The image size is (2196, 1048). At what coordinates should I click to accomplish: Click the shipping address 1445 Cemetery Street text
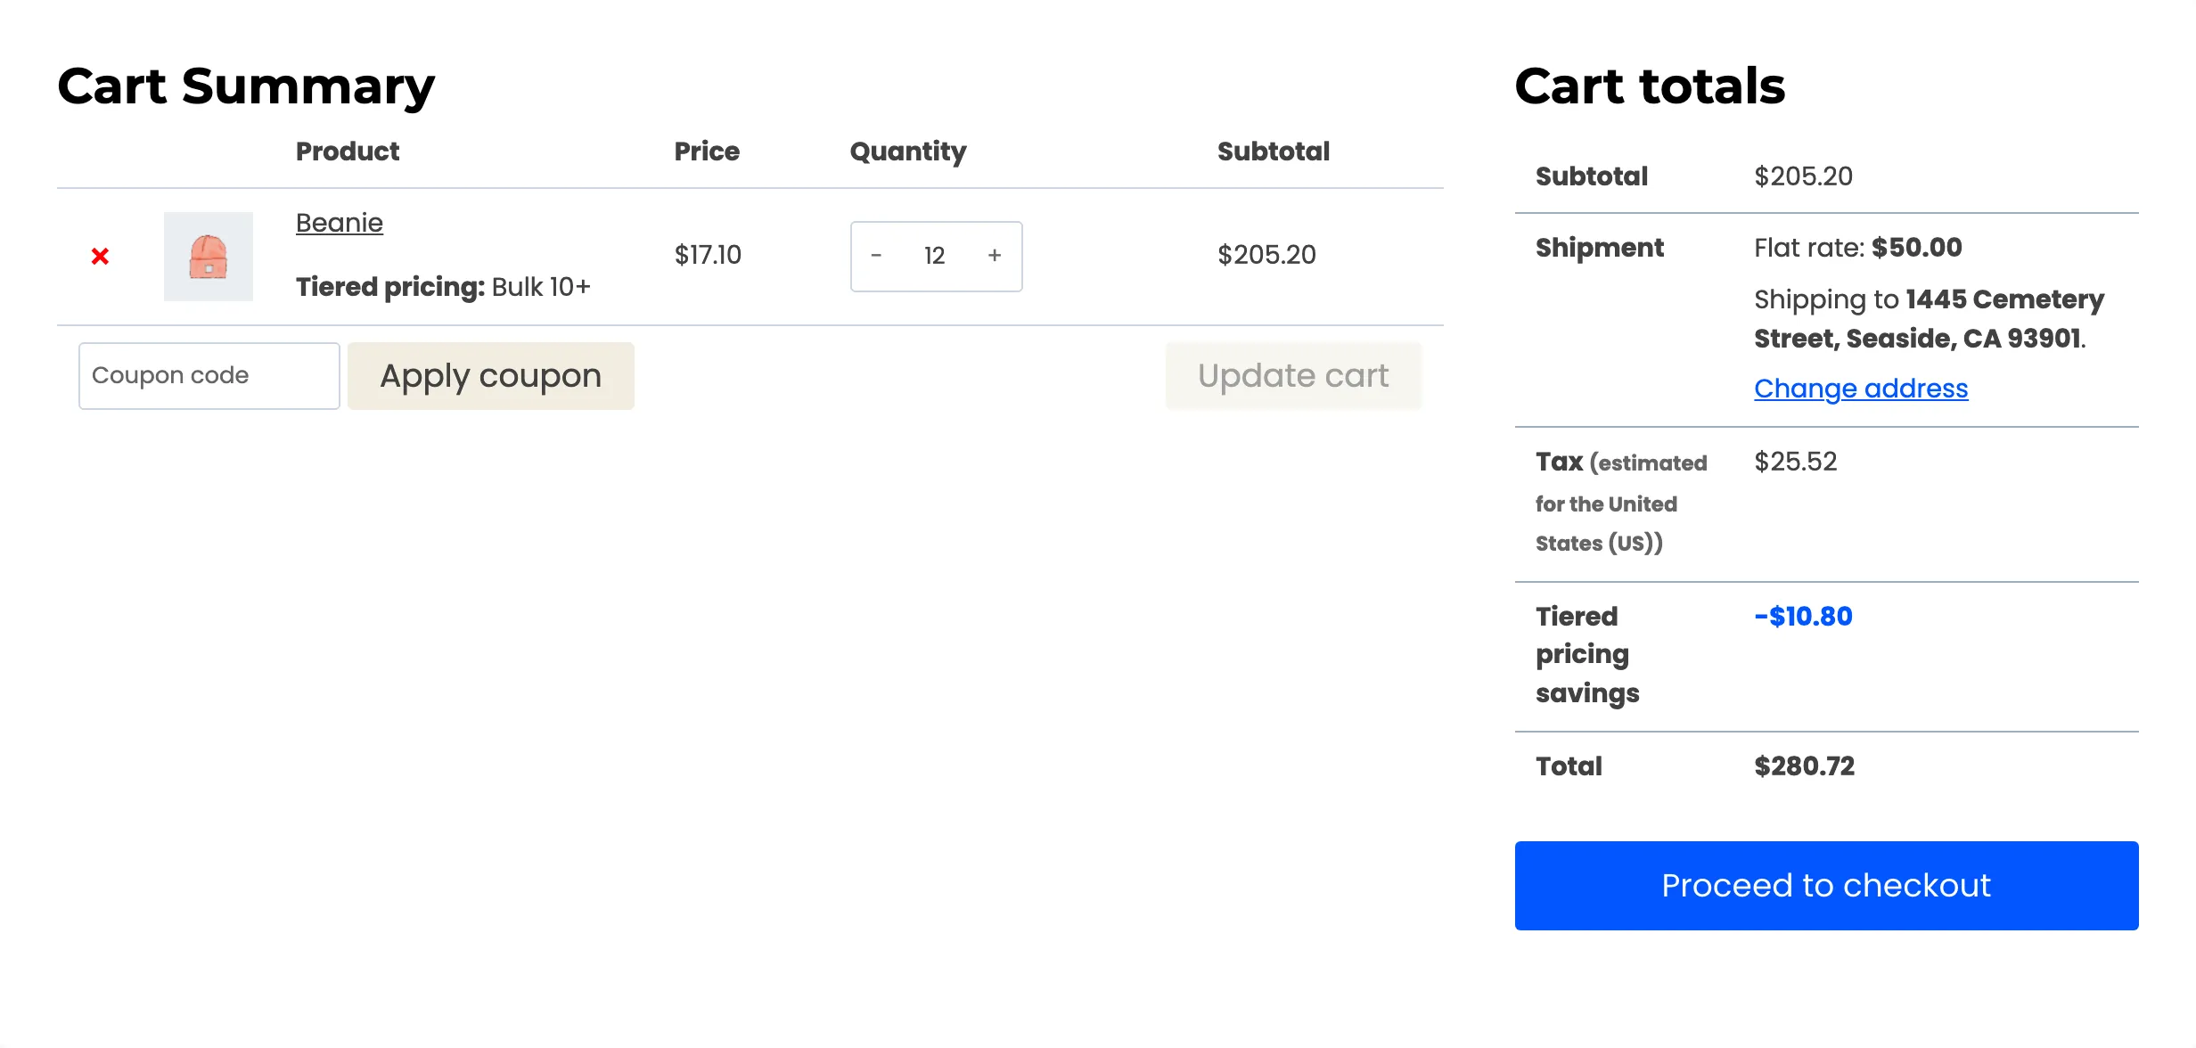coord(1929,319)
